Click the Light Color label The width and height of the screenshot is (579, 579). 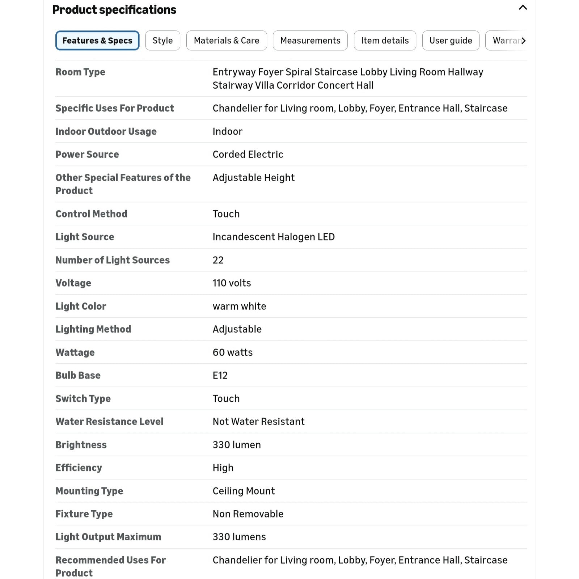[x=81, y=306]
